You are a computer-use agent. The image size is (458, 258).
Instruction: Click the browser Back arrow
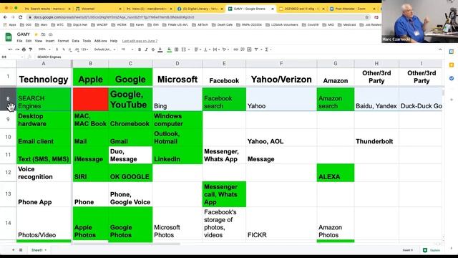(5, 17)
